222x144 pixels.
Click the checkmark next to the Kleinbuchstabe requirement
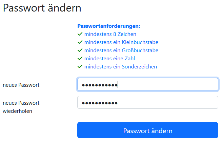tap(80, 42)
